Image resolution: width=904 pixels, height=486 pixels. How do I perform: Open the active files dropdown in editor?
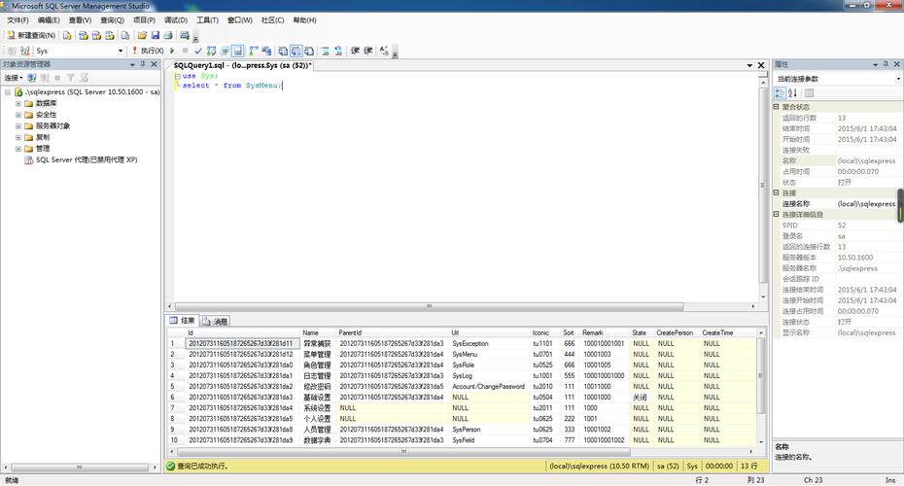pyautogui.click(x=749, y=66)
